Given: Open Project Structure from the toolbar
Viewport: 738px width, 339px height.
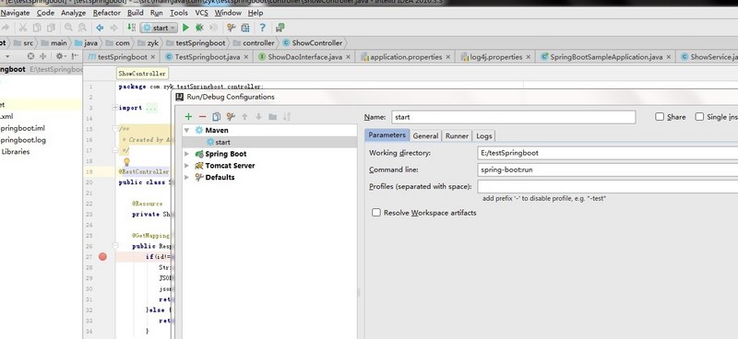Looking at the screenshot, I should coord(245,28).
